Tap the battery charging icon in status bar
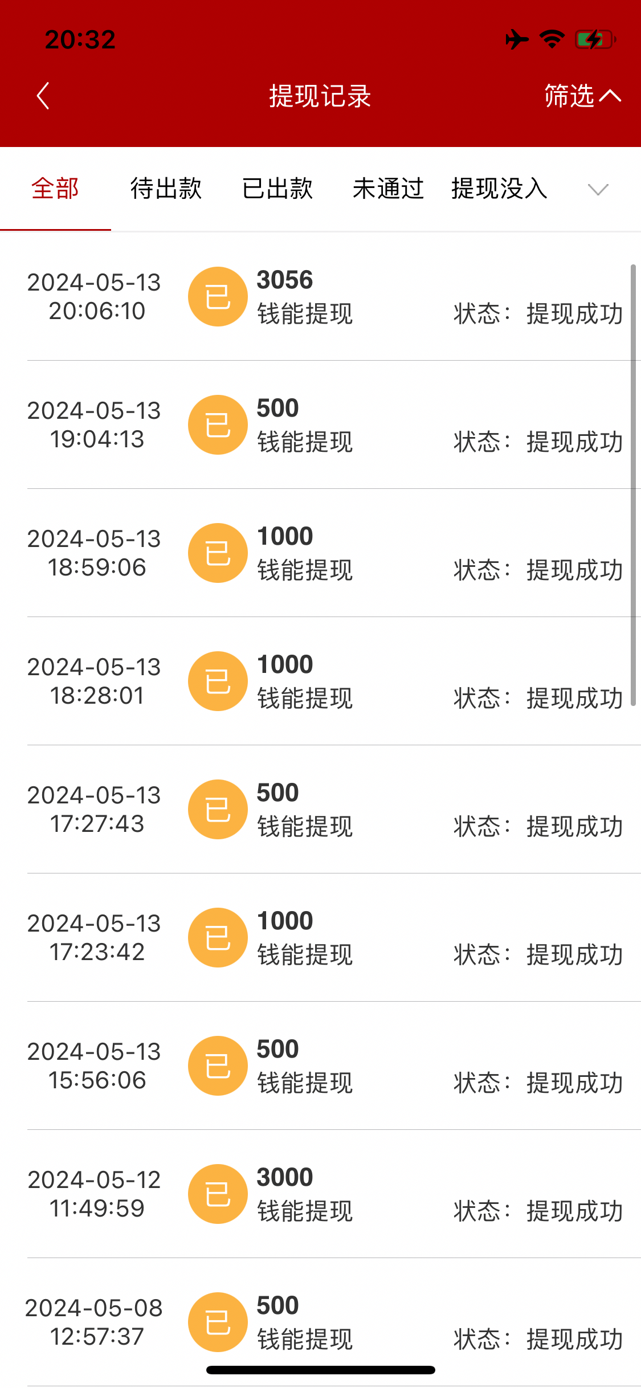The height and width of the screenshot is (1388, 641). point(594,39)
